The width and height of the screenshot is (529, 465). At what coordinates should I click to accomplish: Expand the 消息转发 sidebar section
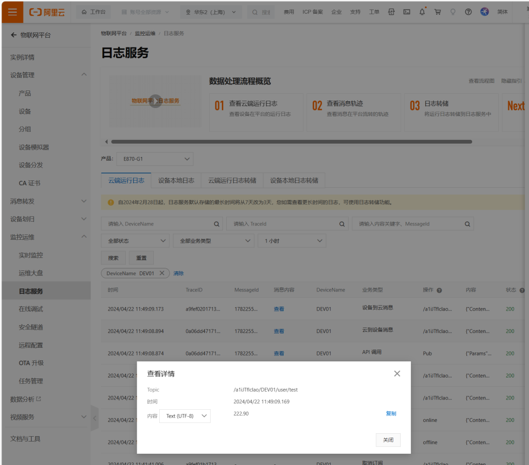[47, 200]
